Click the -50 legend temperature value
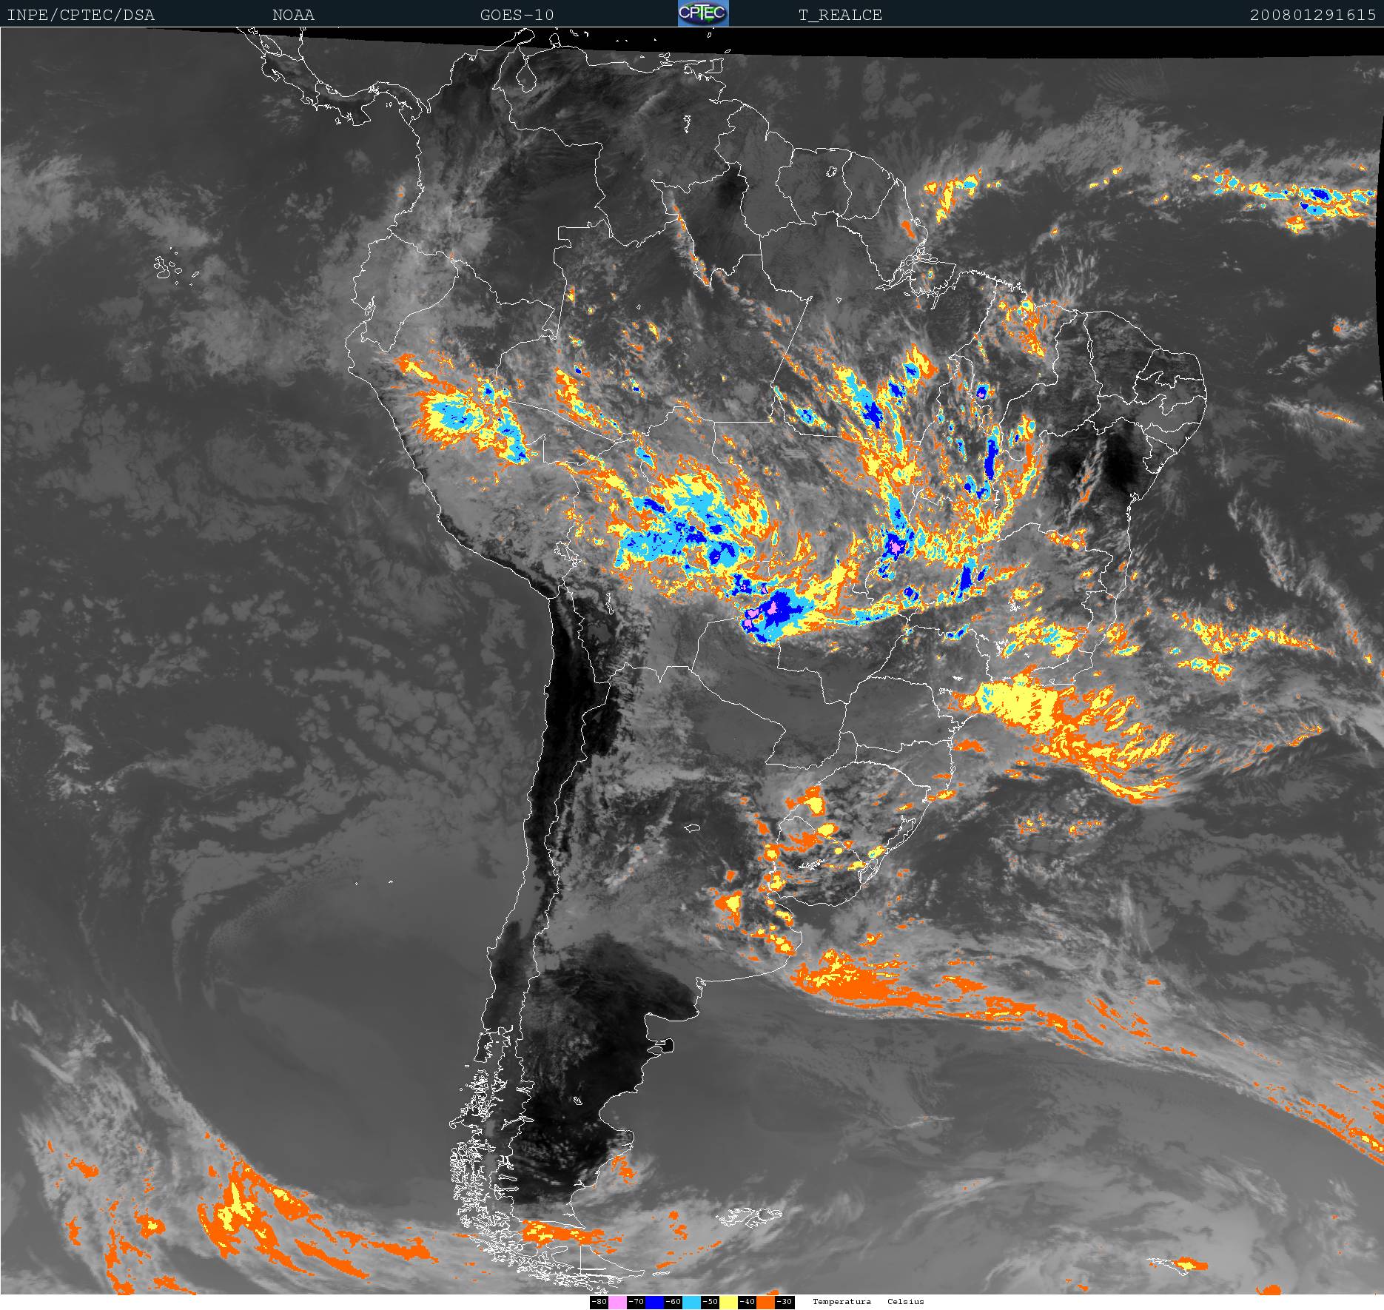 (x=710, y=1302)
